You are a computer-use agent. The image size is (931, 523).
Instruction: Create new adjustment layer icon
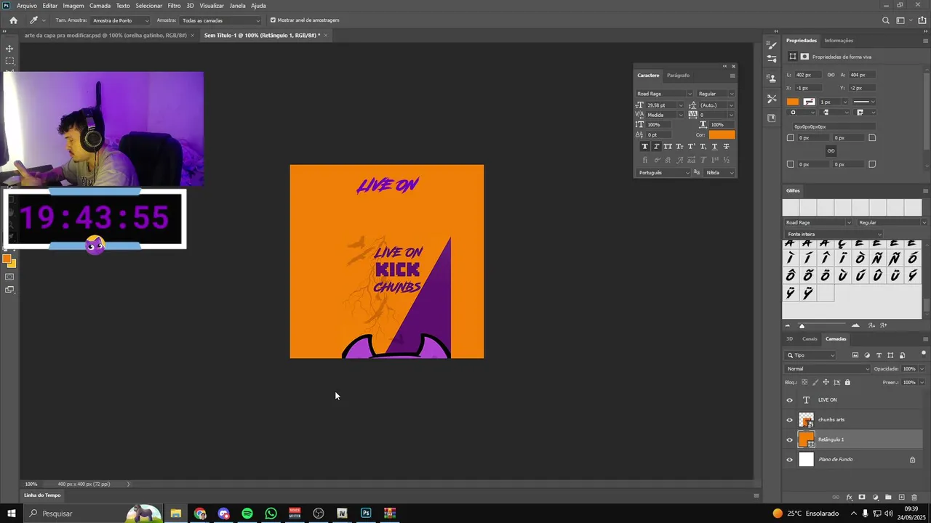(x=875, y=498)
